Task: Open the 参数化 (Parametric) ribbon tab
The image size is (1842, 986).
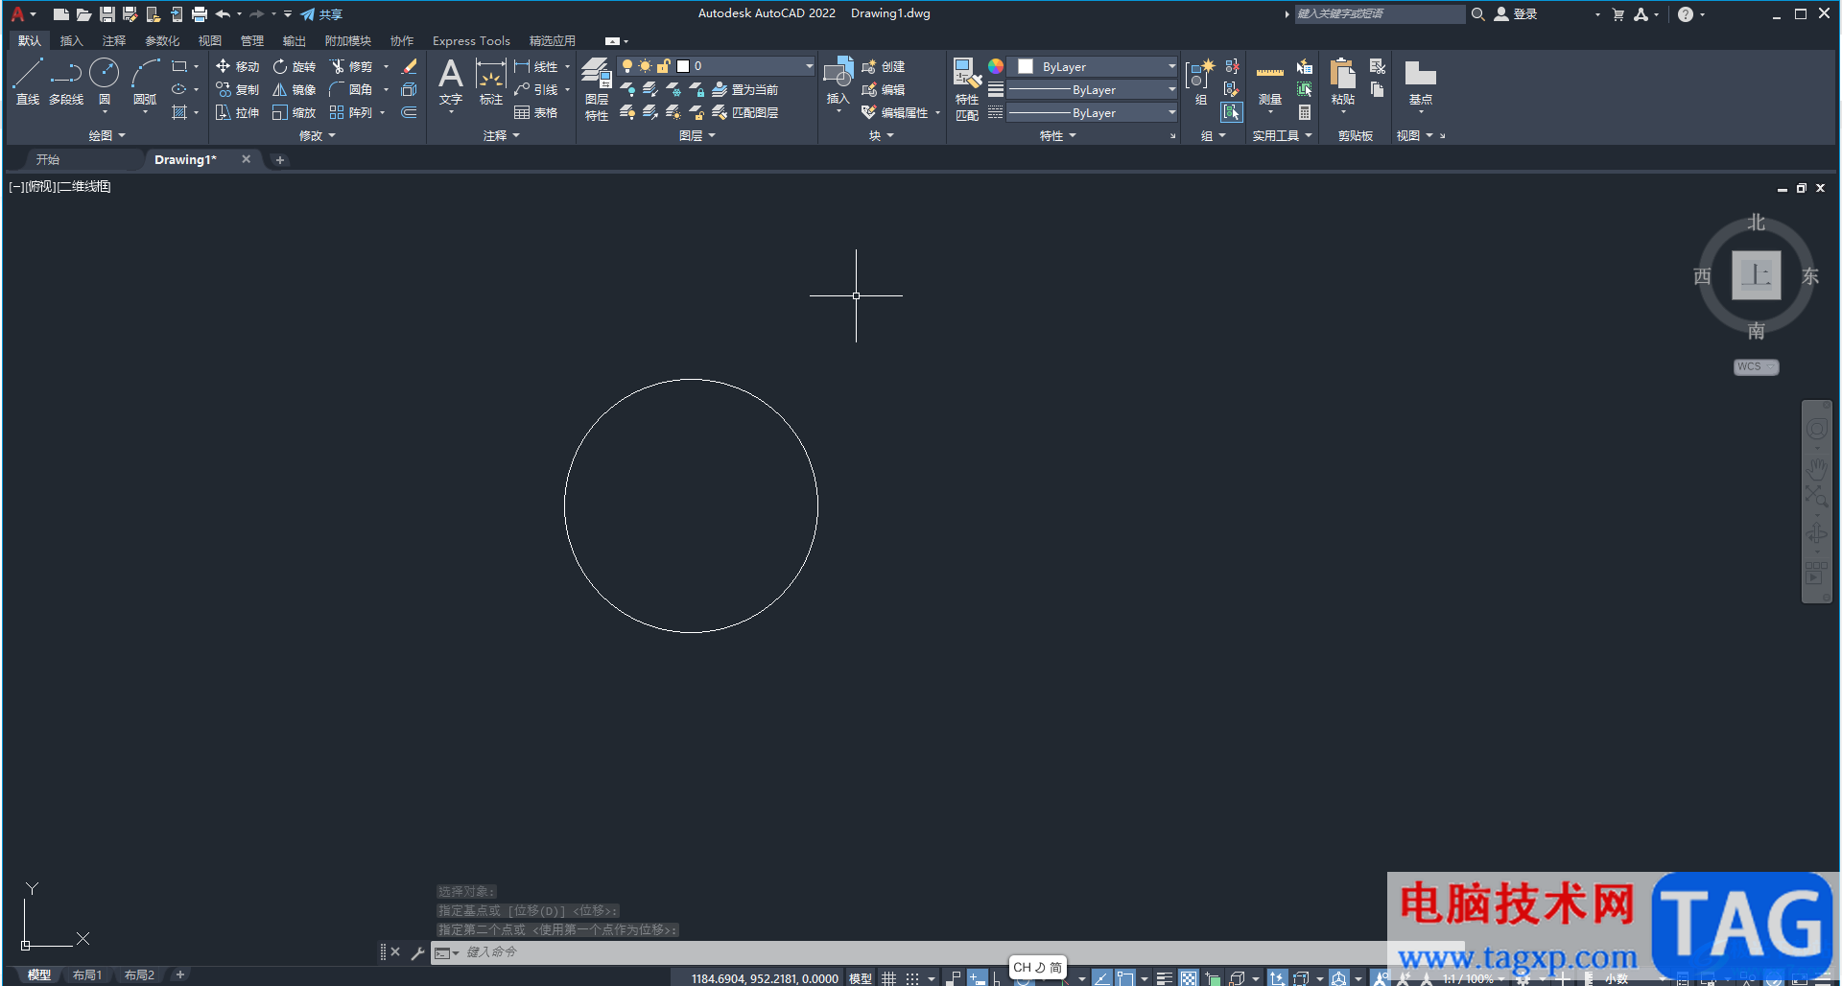Action: click(x=162, y=40)
